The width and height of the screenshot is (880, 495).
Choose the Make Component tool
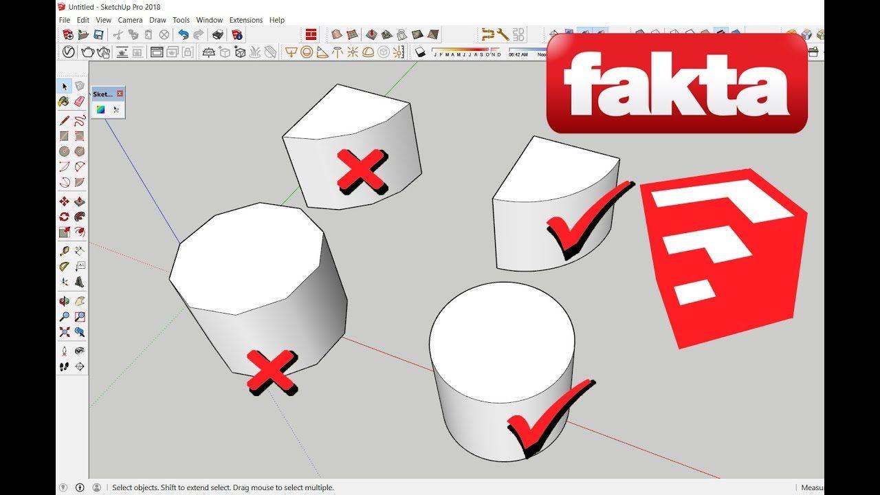click(80, 87)
